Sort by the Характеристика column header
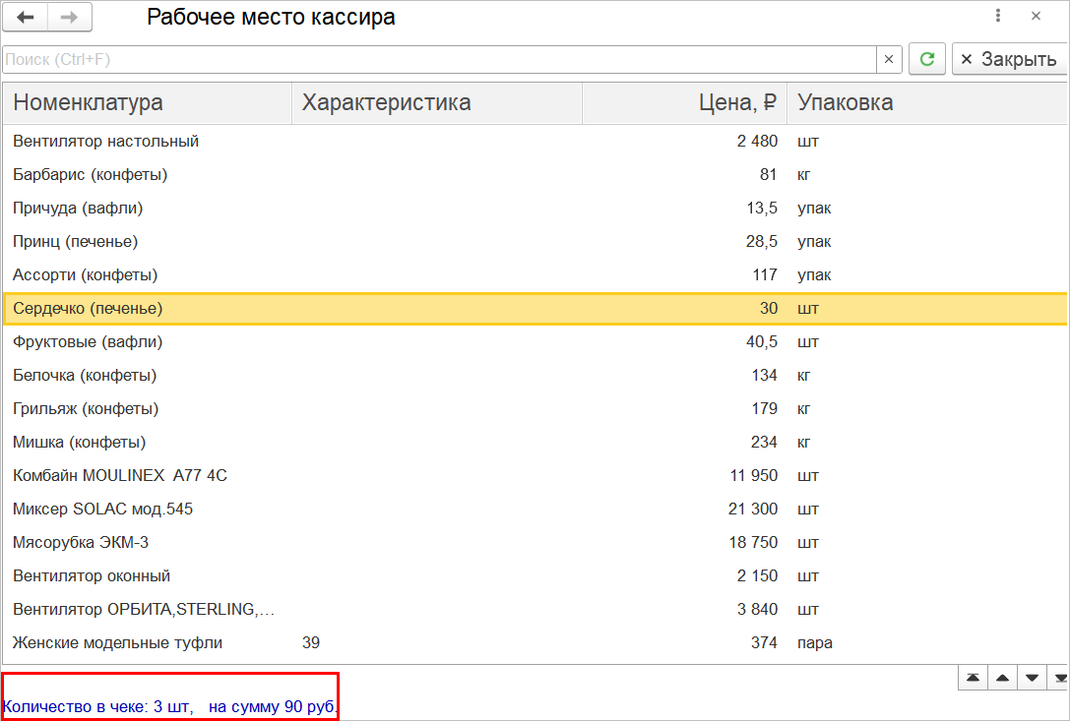The height and width of the screenshot is (721, 1070). [x=437, y=103]
